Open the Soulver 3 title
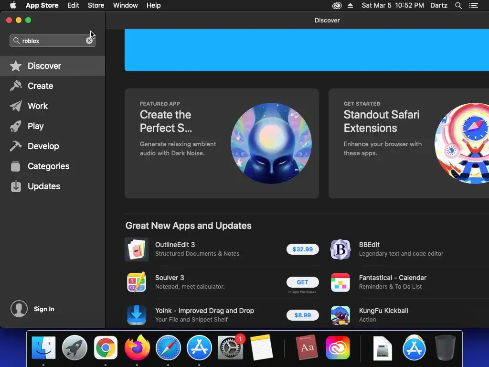This screenshot has width=489, height=367. tap(170, 278)
